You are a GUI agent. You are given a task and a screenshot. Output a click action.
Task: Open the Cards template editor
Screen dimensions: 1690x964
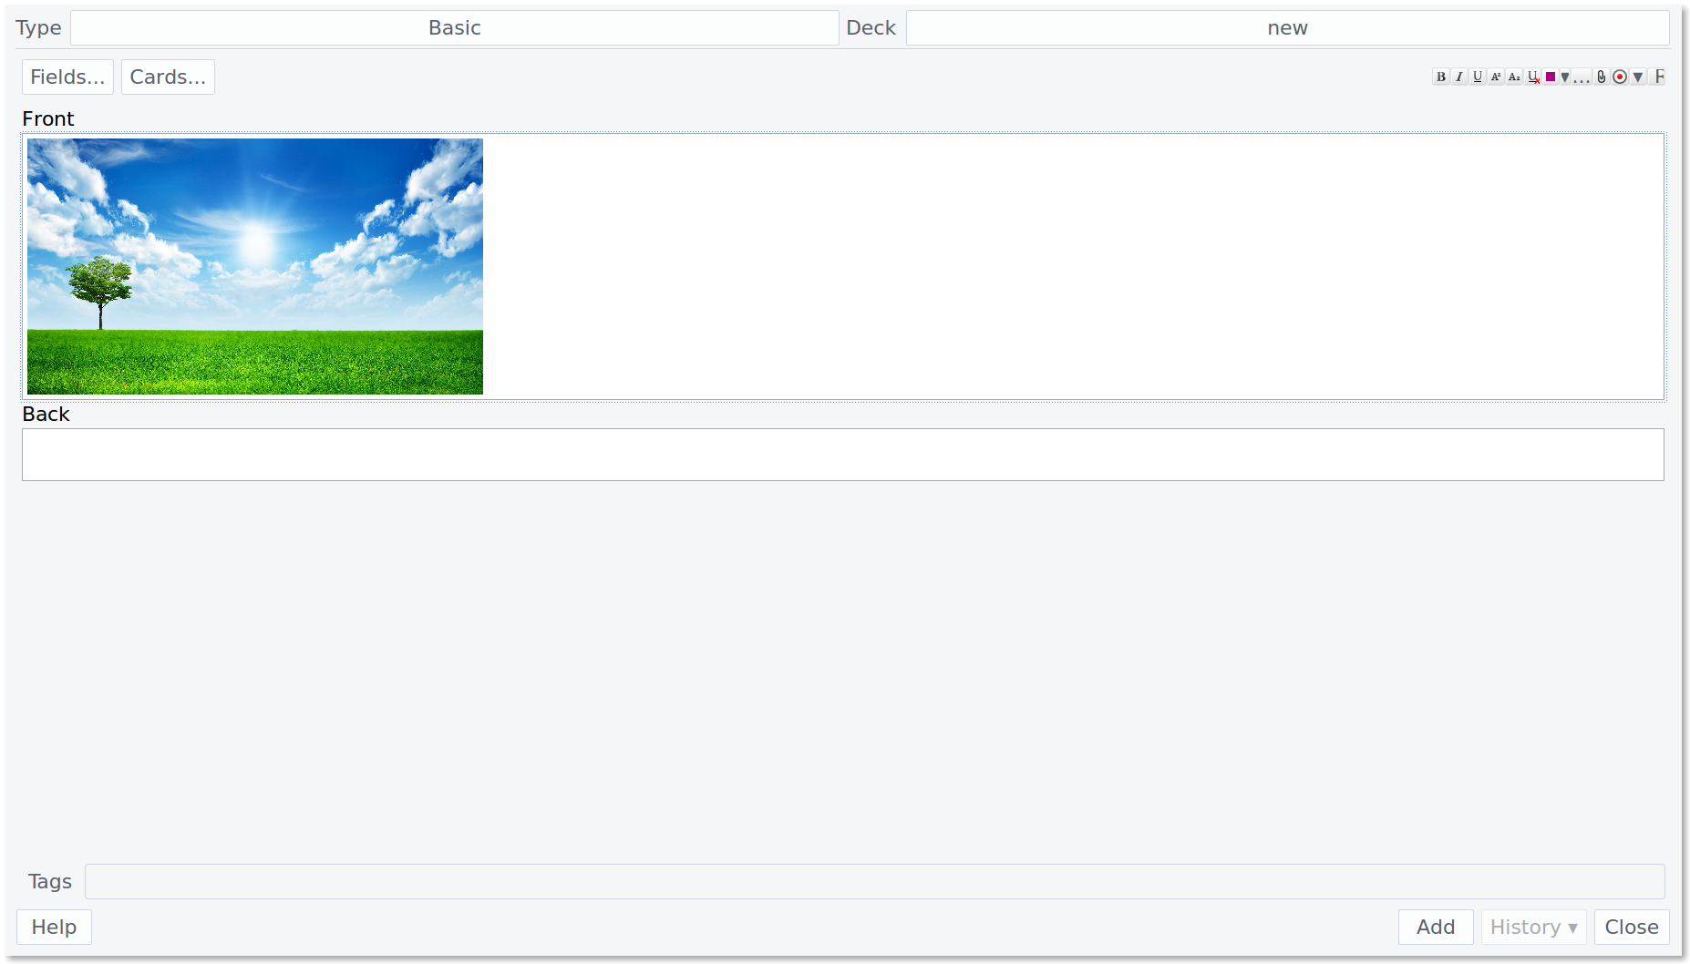168,77
